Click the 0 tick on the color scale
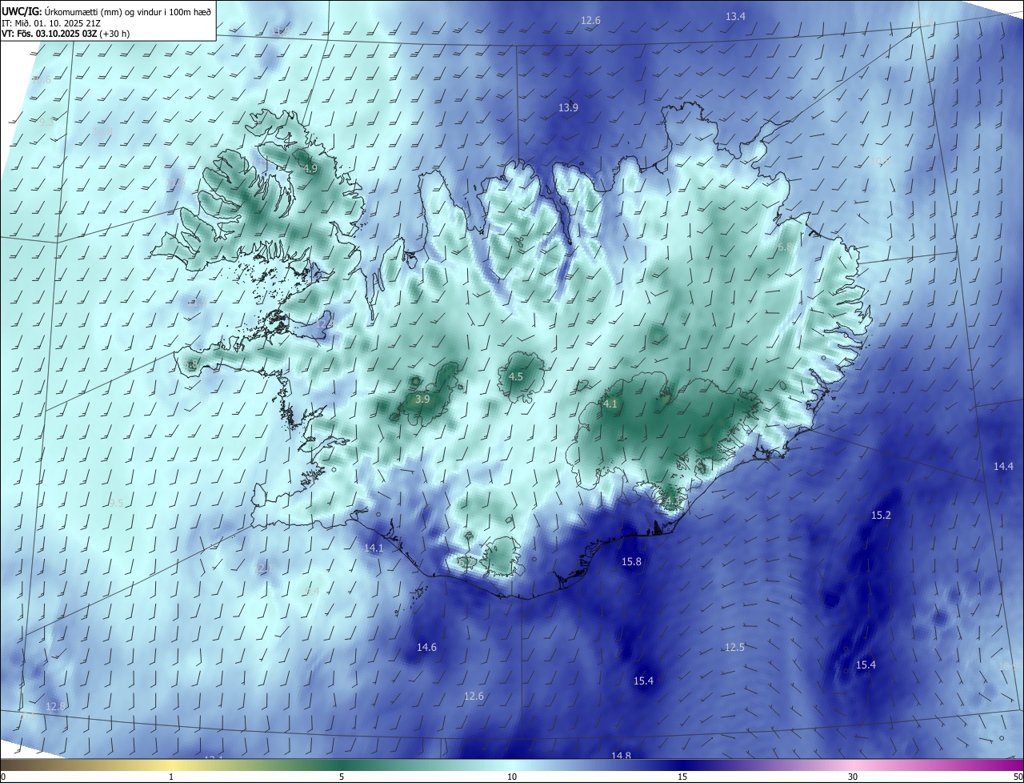 [x=2, y=777]
